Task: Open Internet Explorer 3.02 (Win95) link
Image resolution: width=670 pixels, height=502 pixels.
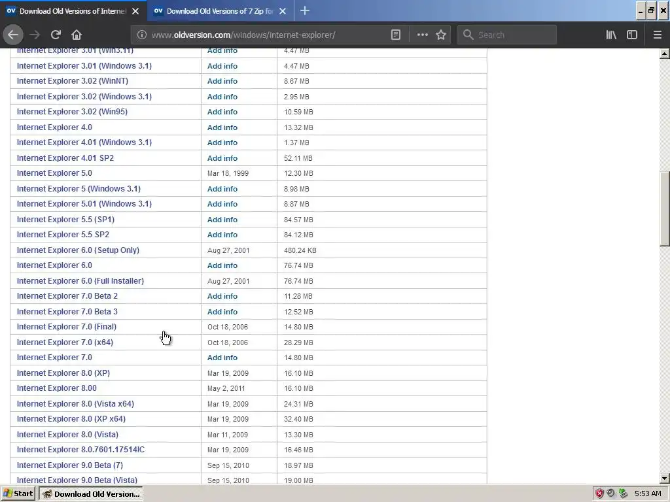Action: click(x=72, y=111)
